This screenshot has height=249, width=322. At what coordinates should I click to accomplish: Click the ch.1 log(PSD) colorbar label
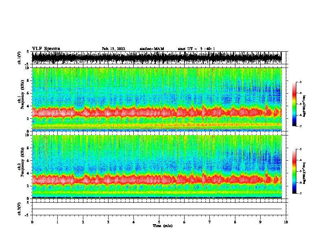point(304,106)
